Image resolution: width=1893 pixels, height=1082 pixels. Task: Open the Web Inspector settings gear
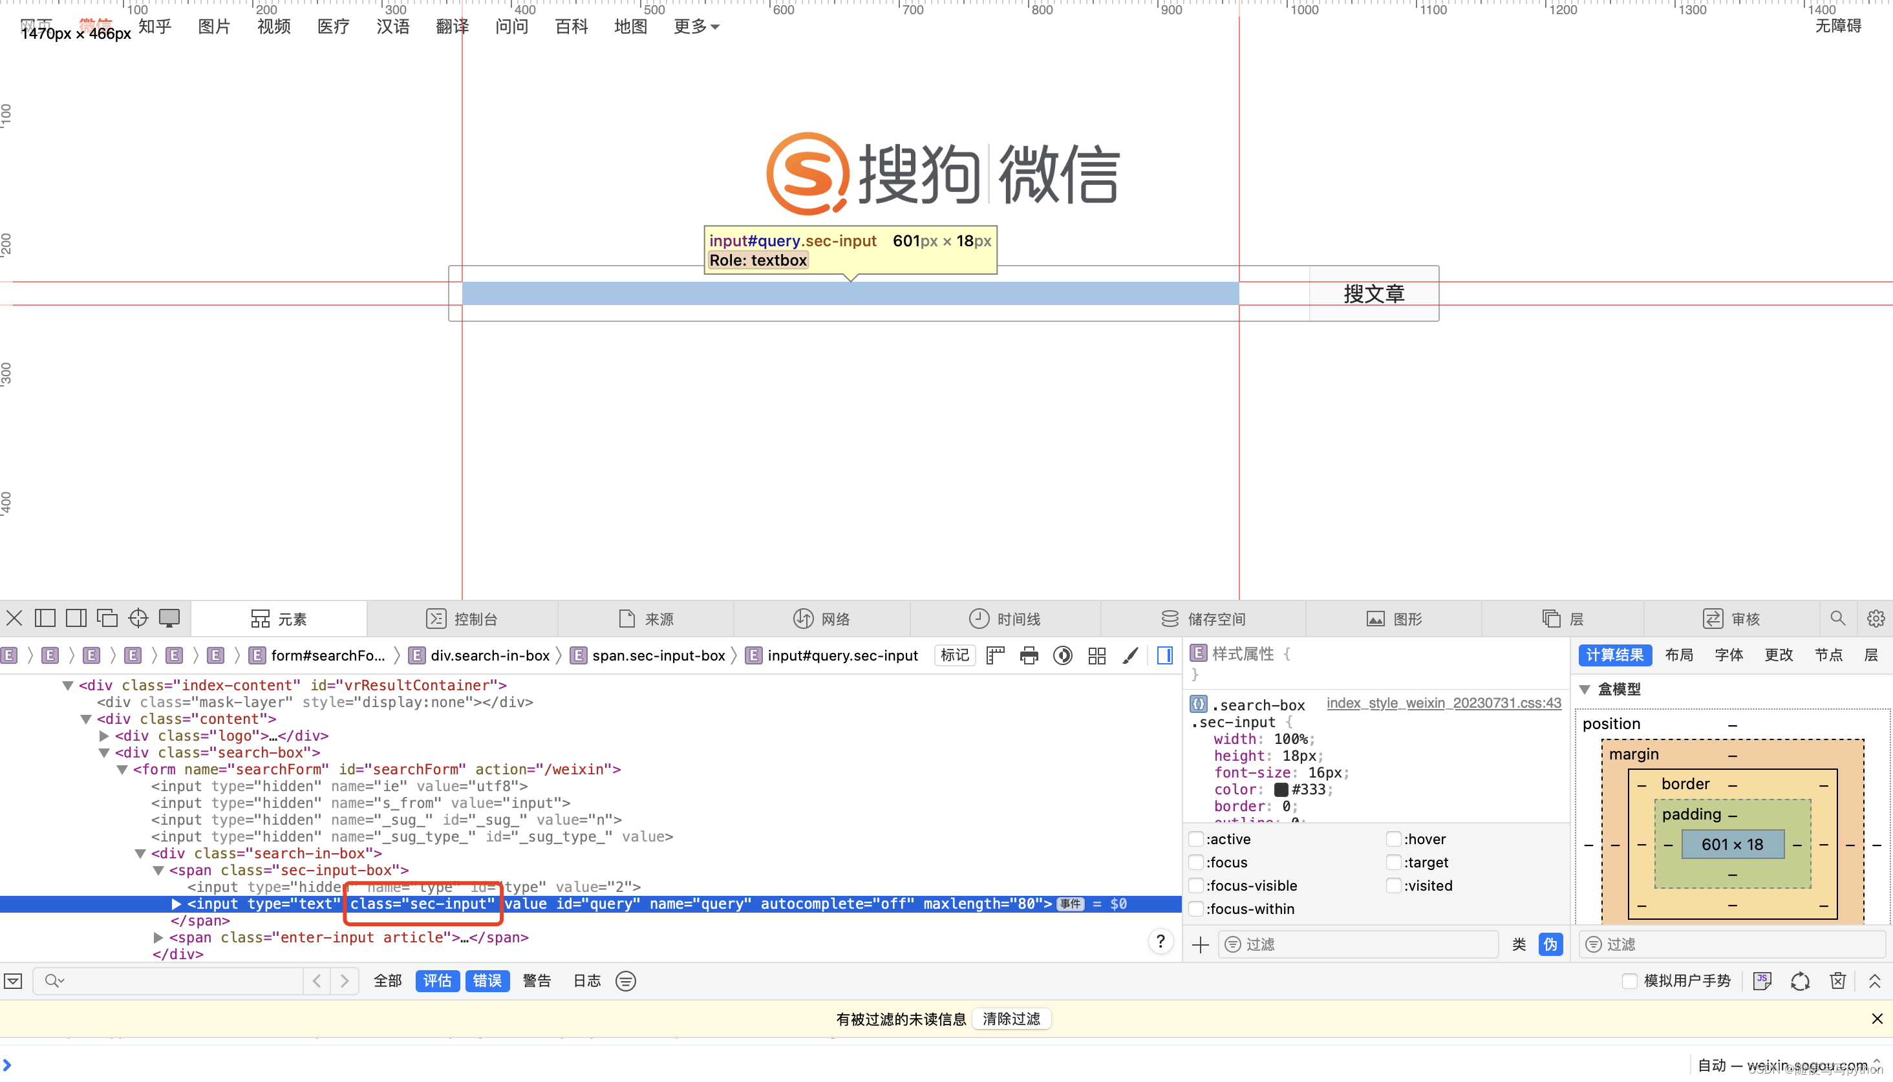pyautogui.click(x=1875, y=619)
